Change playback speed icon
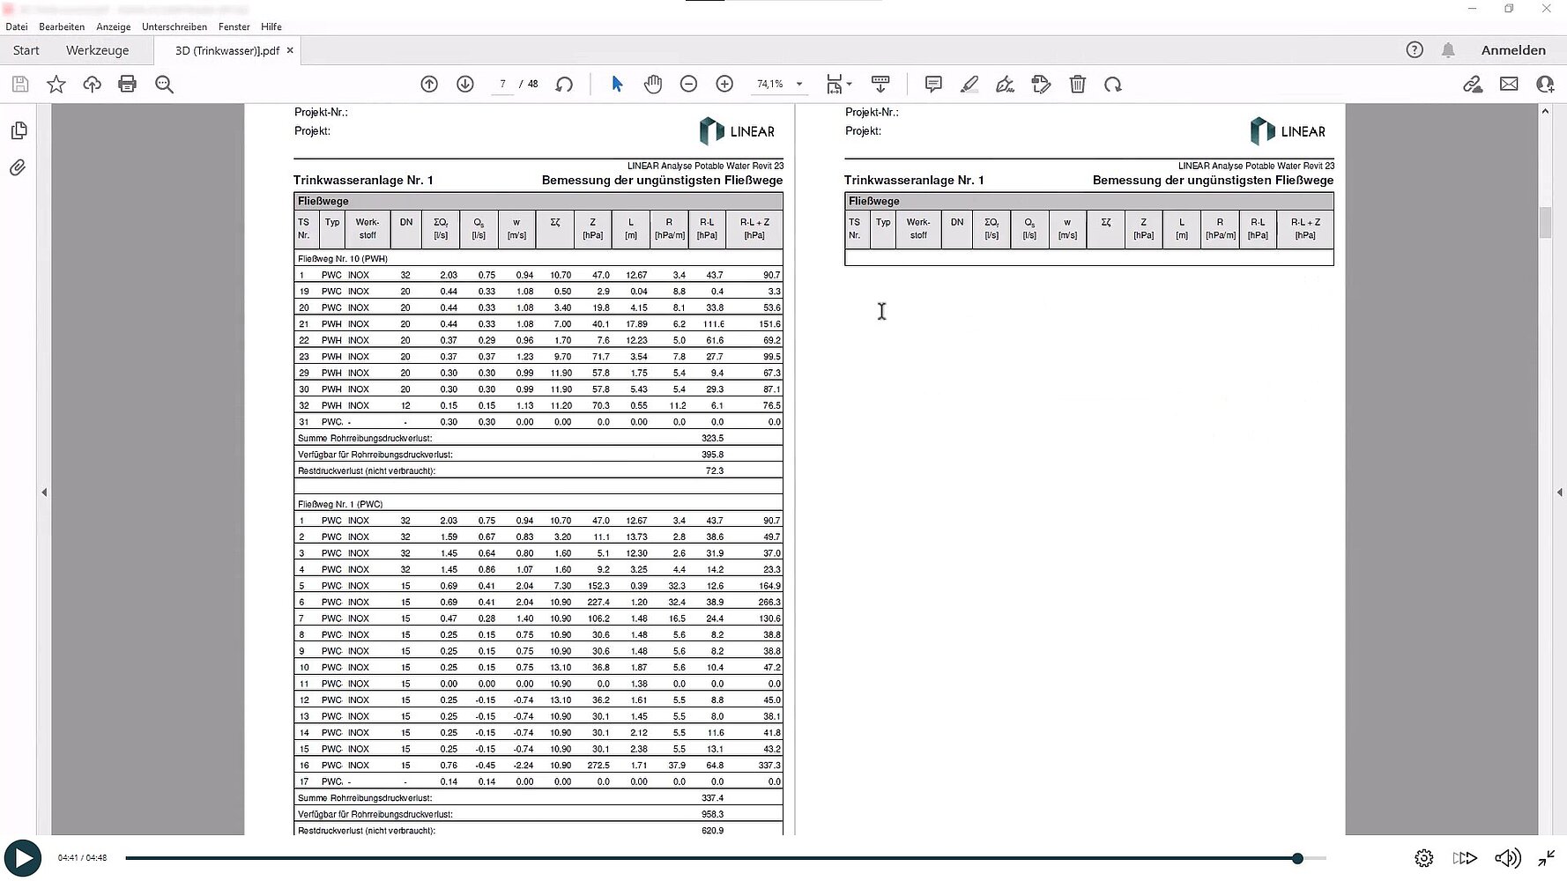Screen dimensions: 1567x881 tap(1465, 858)
